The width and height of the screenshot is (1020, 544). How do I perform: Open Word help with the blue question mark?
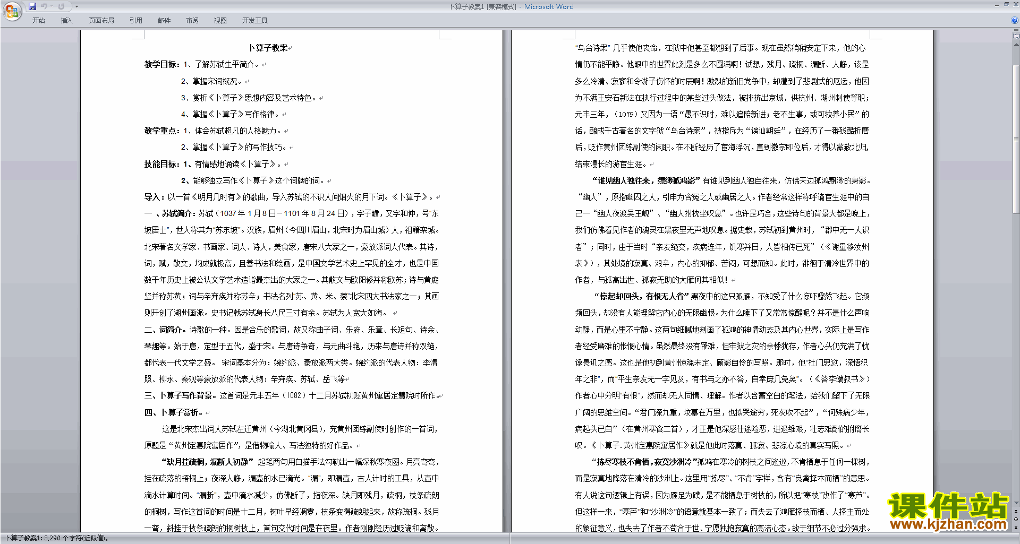tap(1015, 20)
